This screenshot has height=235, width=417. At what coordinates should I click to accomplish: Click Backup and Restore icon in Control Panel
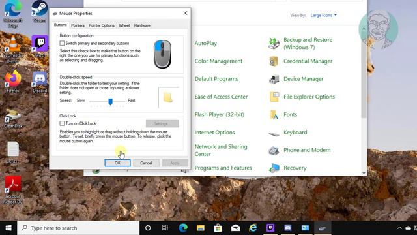click(274, 44)
